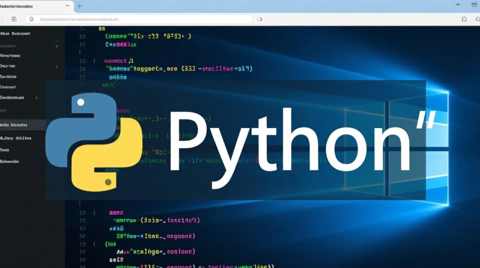This screenshot has width=480, height=268.
Task: Expand the second sidebar item using its chevron
Action: (x=56, y=46)
